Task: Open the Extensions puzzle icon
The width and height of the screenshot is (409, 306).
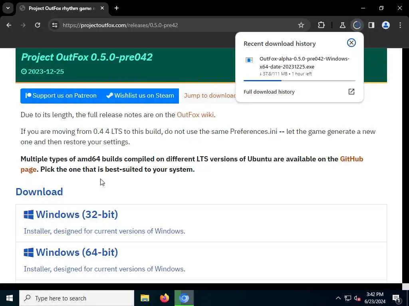Action: (x=322, y=25)
